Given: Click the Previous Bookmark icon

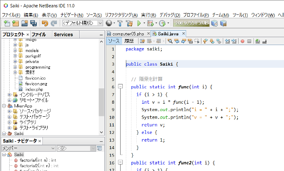Looking at the screenshot, I should (x=205, y=41).
